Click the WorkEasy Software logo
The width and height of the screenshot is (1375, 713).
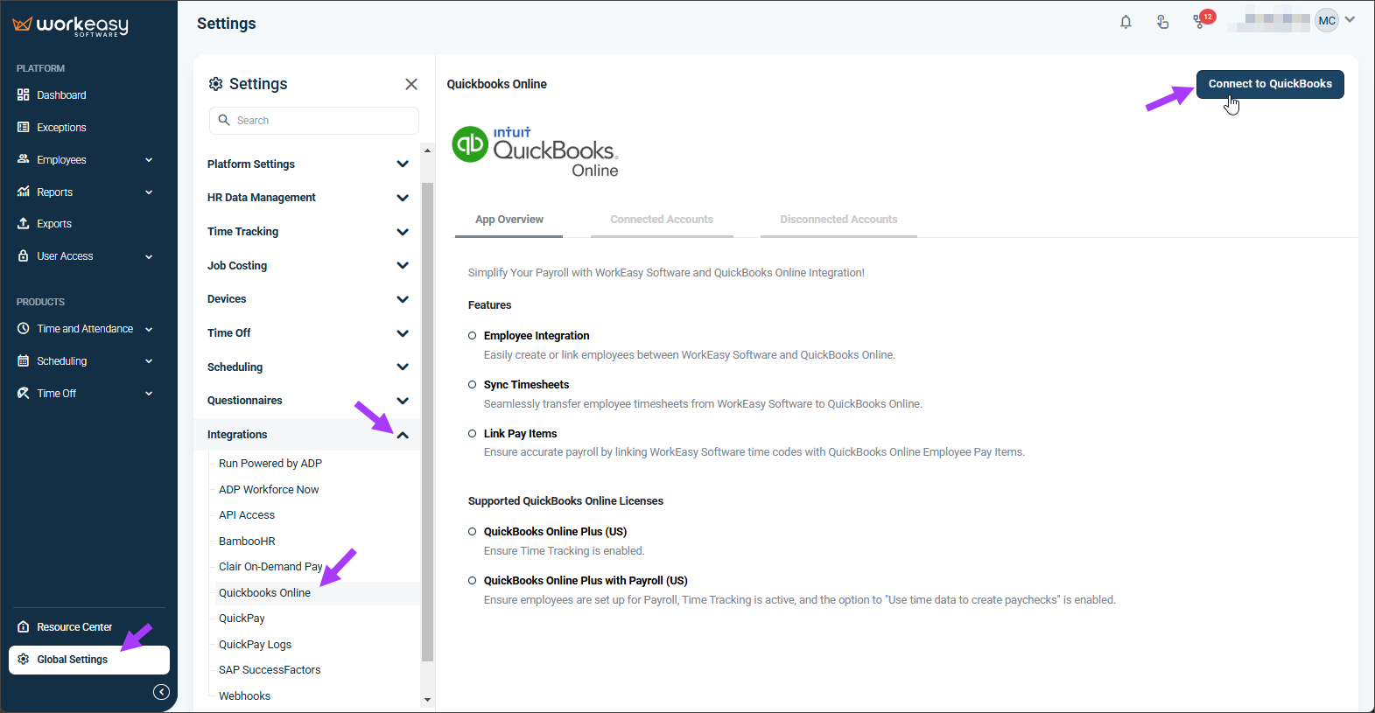pyautogui.click(x=70, y=25)
